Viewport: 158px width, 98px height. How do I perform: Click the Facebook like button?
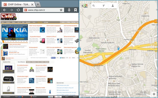click(53, 58)
